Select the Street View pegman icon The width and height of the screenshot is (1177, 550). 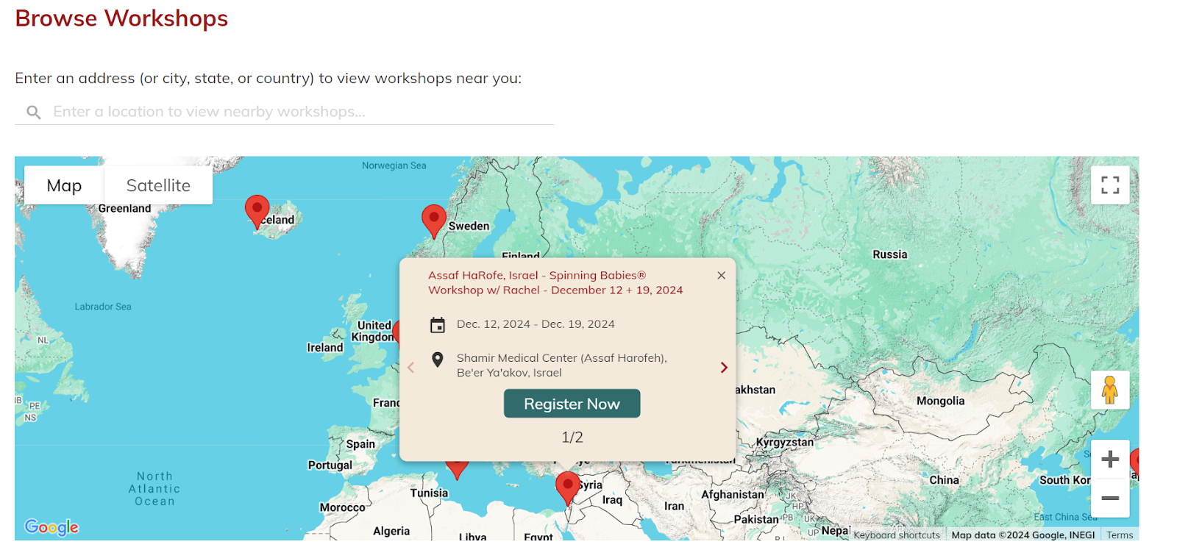pos(1110,390)
